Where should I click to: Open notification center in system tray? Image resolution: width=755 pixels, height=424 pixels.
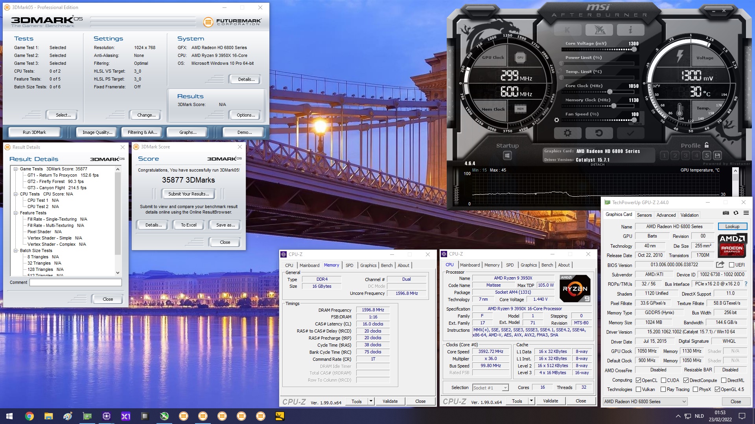point(742,416)
